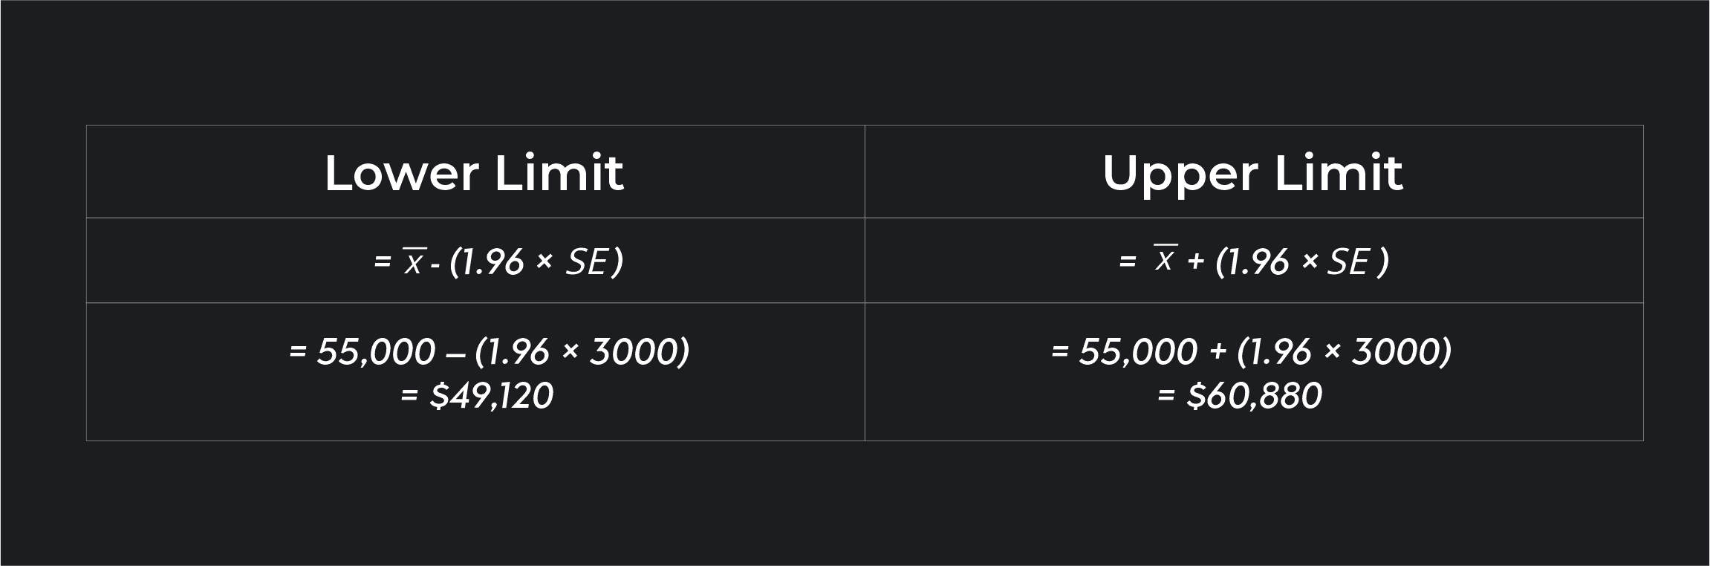Click 55,000 in the Lower Limit calculation
The image size is (1710, 566).
click(x=376, y=351)
